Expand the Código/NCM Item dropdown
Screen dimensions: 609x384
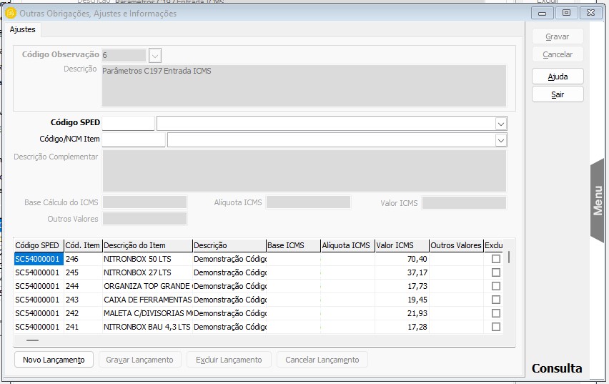500,140
